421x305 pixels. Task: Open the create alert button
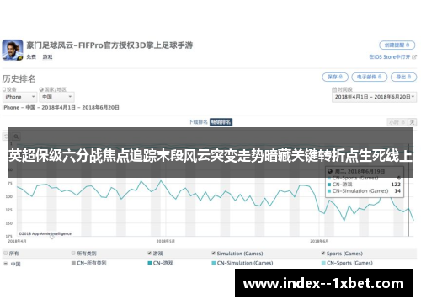(x=397, y=45)
